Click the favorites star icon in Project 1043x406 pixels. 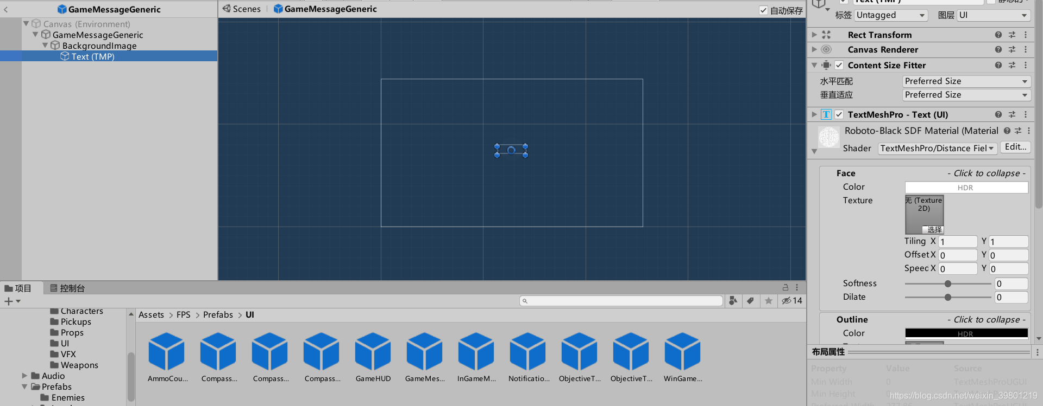(x=768, y=301)
